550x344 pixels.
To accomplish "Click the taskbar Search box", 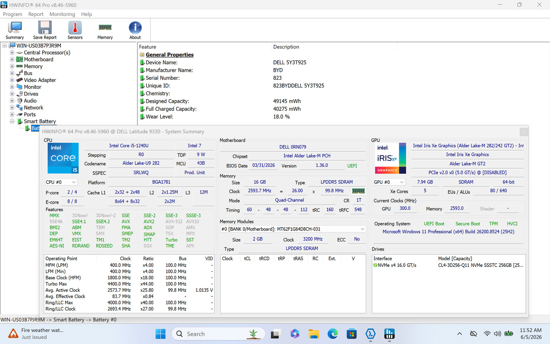I will point(219,334).
